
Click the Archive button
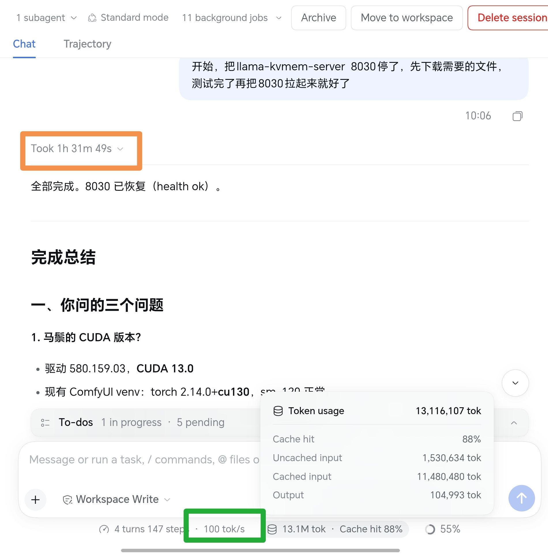click(x=319, y=18)
